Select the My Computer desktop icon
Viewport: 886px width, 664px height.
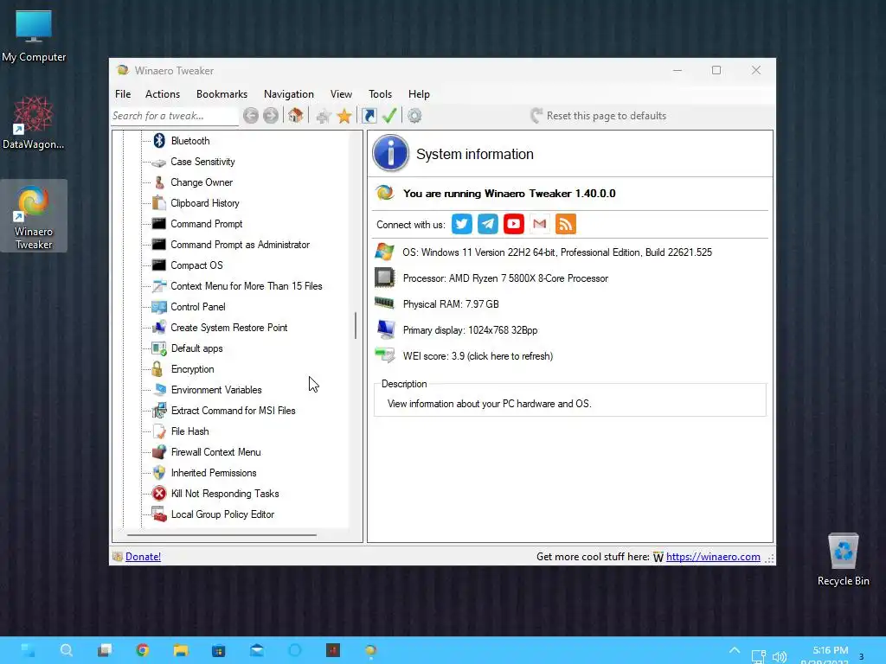[x=34, y=35]
